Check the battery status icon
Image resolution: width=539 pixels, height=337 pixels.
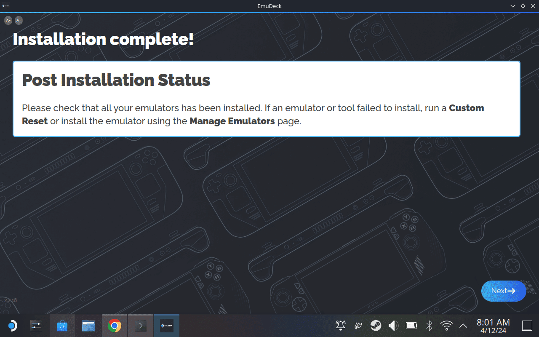[411, 326]
